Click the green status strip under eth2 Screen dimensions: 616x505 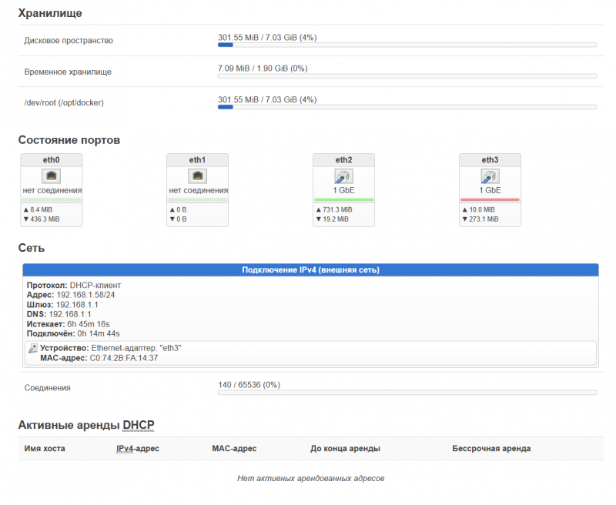click(x=343, y=200)
